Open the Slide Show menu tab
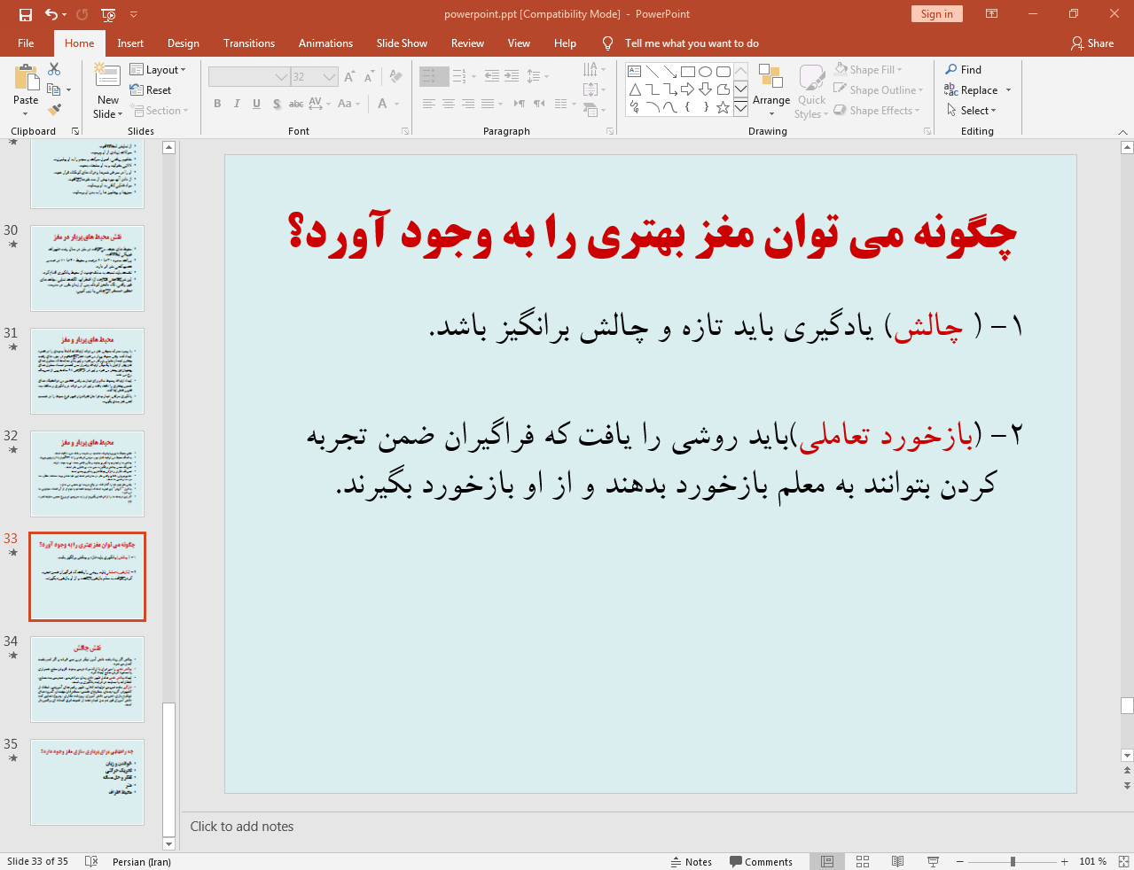This screenshot has height=870, width=1134. coord(401,43)
